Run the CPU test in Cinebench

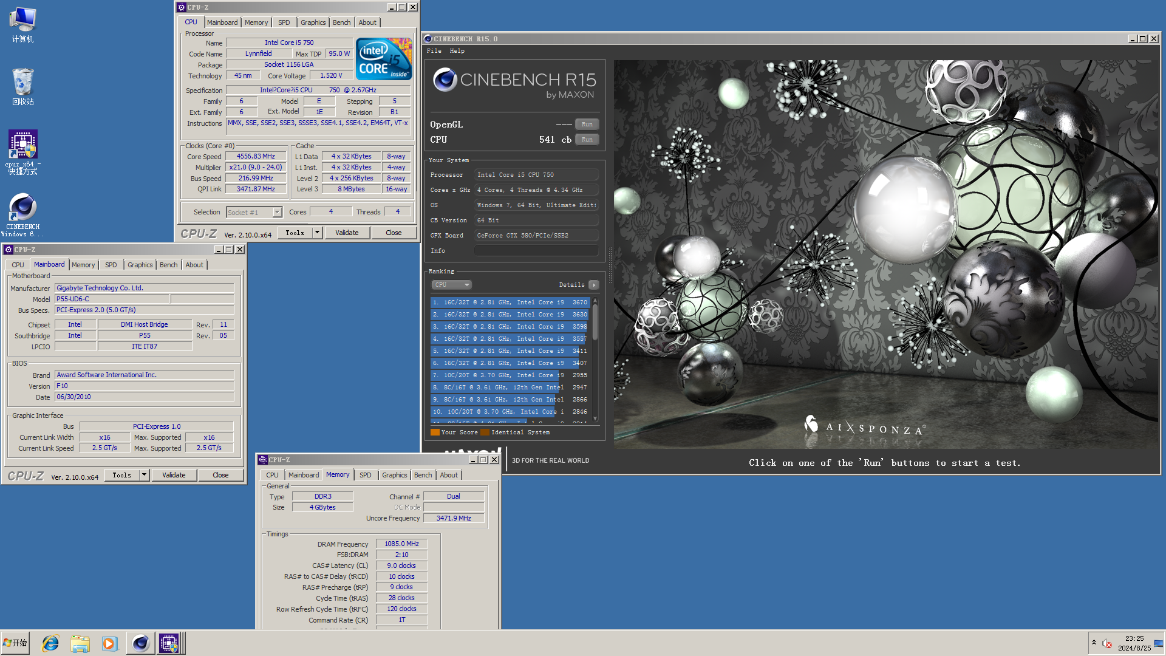coord(587,140)
